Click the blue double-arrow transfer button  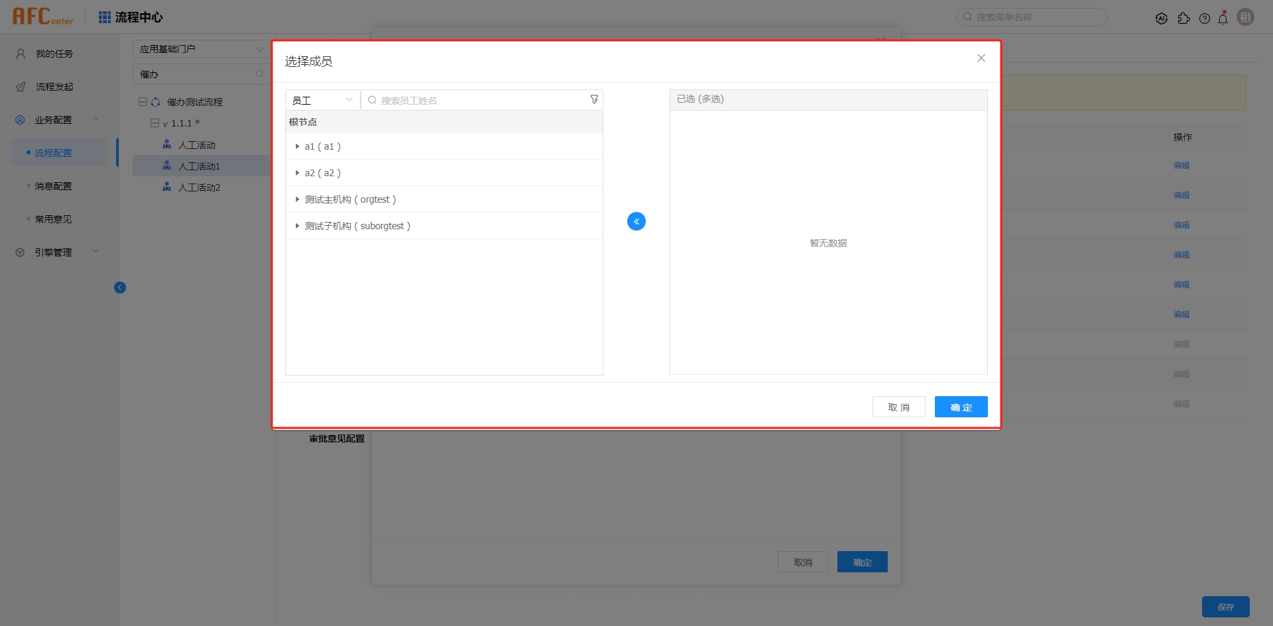click(x=636, y=221)
